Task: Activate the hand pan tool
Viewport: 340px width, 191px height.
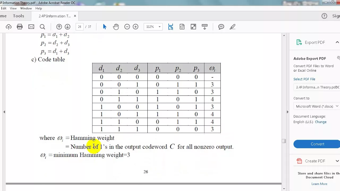Action: coord(116,27)
